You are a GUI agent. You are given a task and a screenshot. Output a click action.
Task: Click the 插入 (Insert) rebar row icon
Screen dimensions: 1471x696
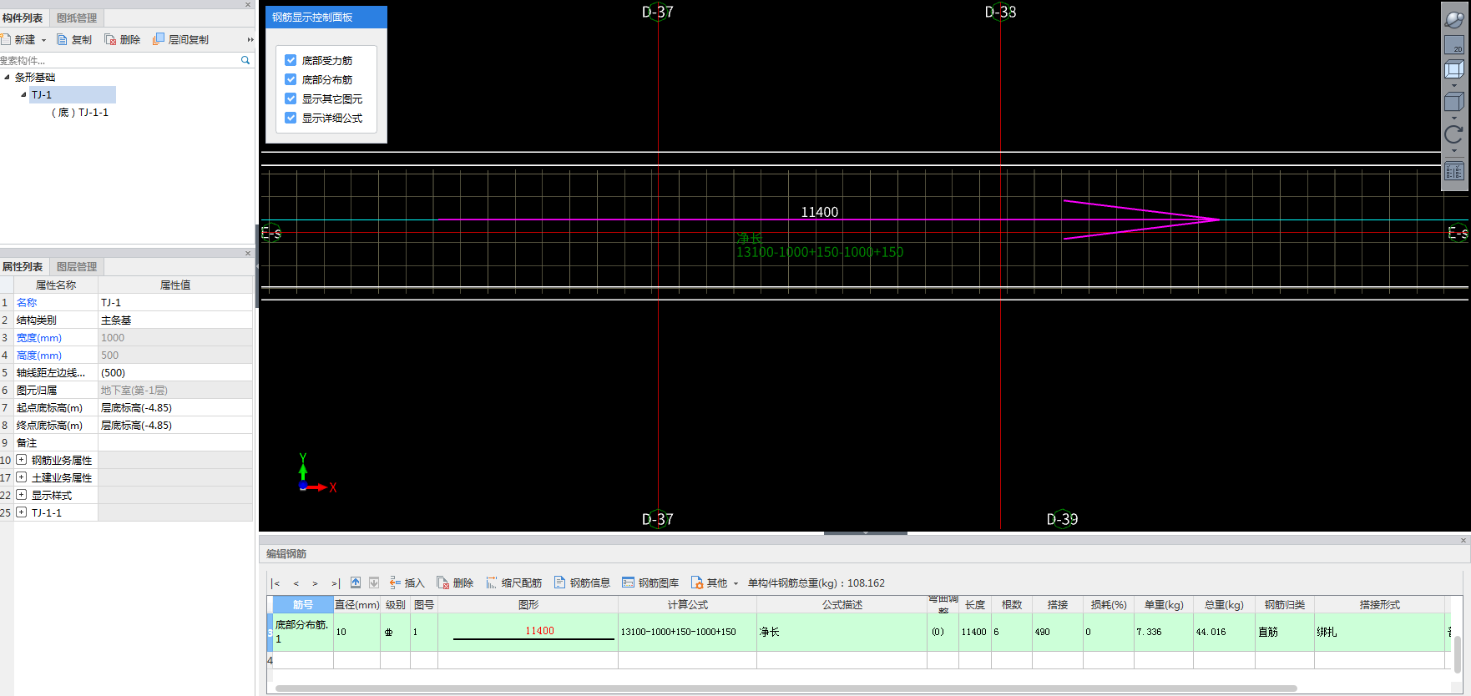pos(395,583)
